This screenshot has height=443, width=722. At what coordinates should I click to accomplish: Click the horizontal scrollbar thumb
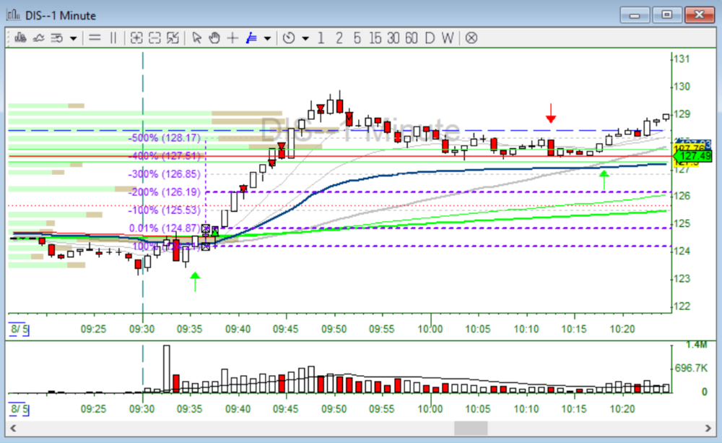471,429
